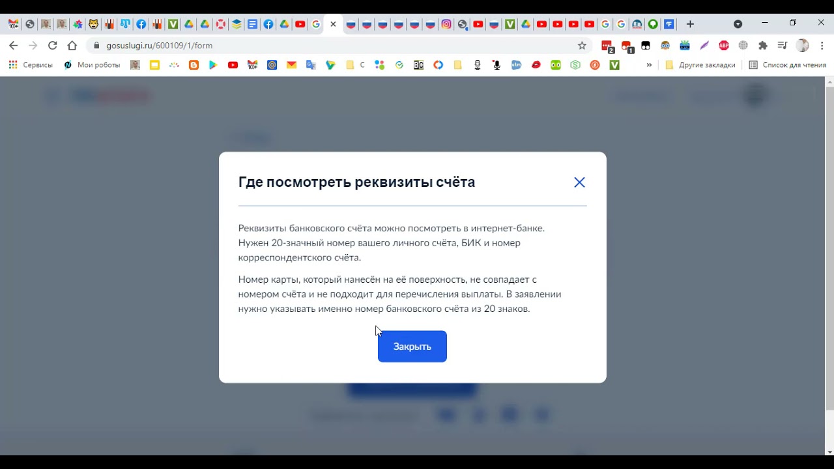Show hidden bookmarks with » chevron

[x=649, y=65]
